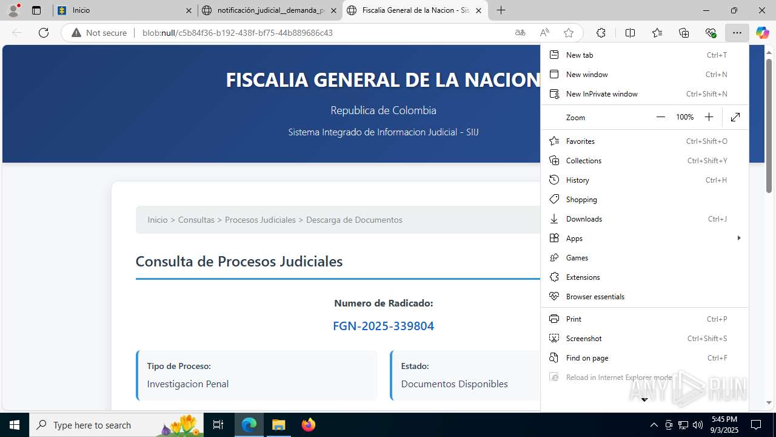Open Extensions from the menu
The height and width of the screenshot is (437, 776).
point(644,277)
